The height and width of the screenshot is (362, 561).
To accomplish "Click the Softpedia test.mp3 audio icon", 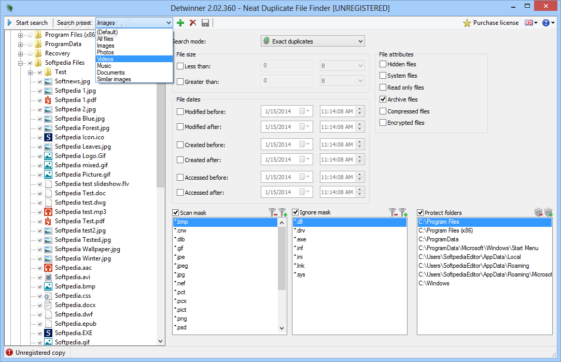I will point(48,211).
